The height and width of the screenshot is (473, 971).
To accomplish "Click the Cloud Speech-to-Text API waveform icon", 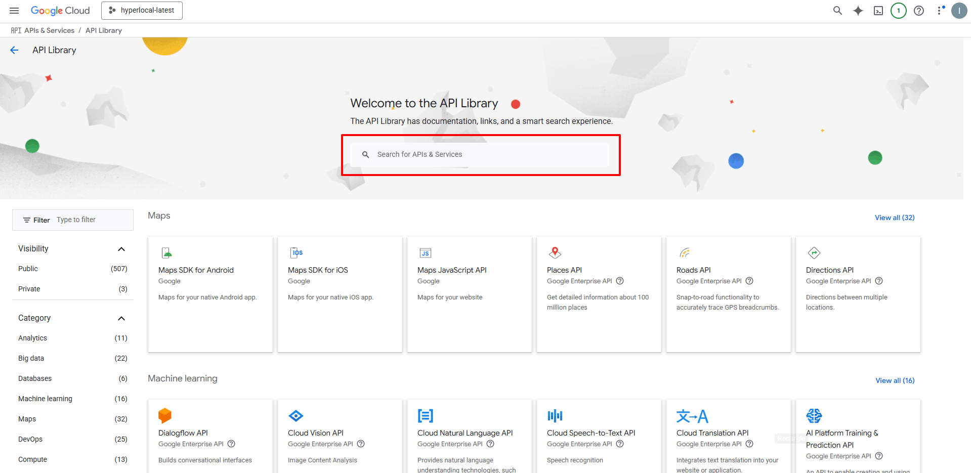I will (555, 416).
